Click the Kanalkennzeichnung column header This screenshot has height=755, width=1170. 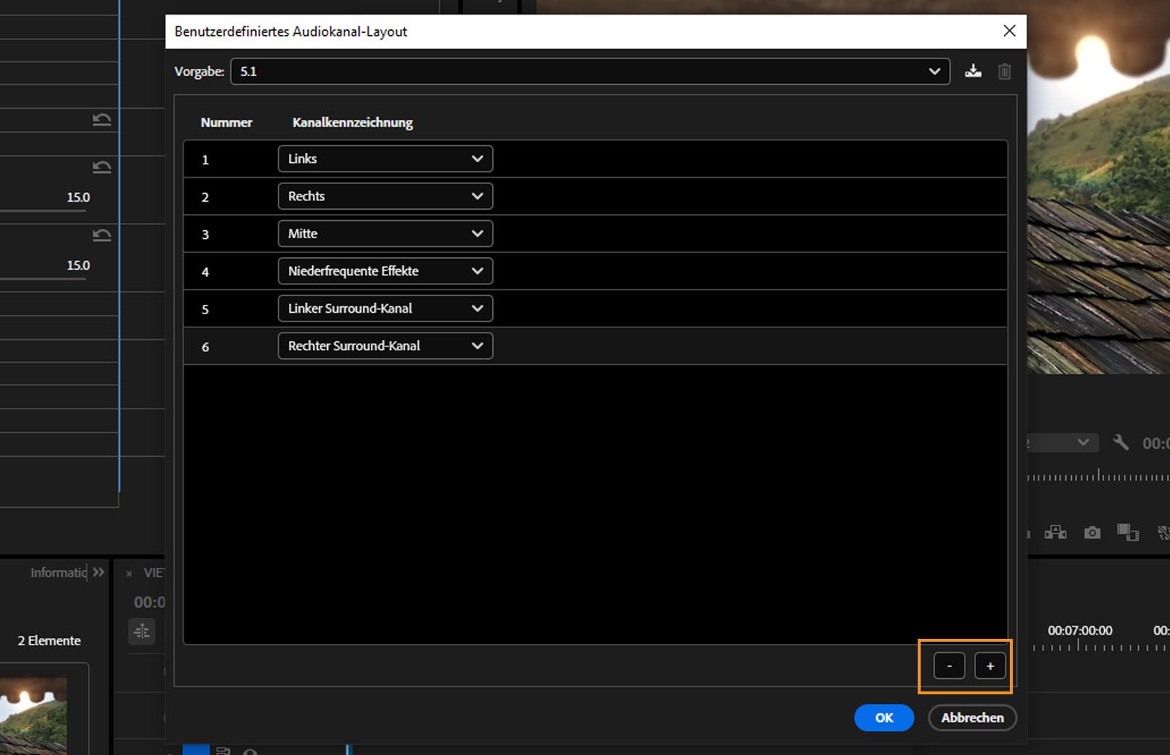[352, 123]
